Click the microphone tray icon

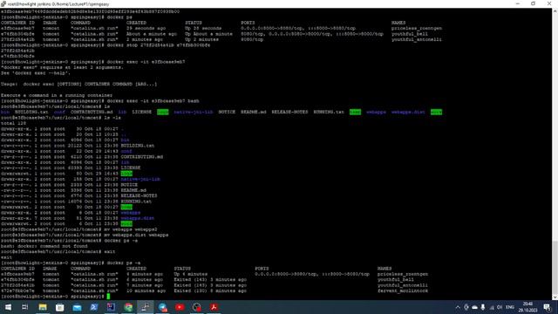tap(483, 307)
